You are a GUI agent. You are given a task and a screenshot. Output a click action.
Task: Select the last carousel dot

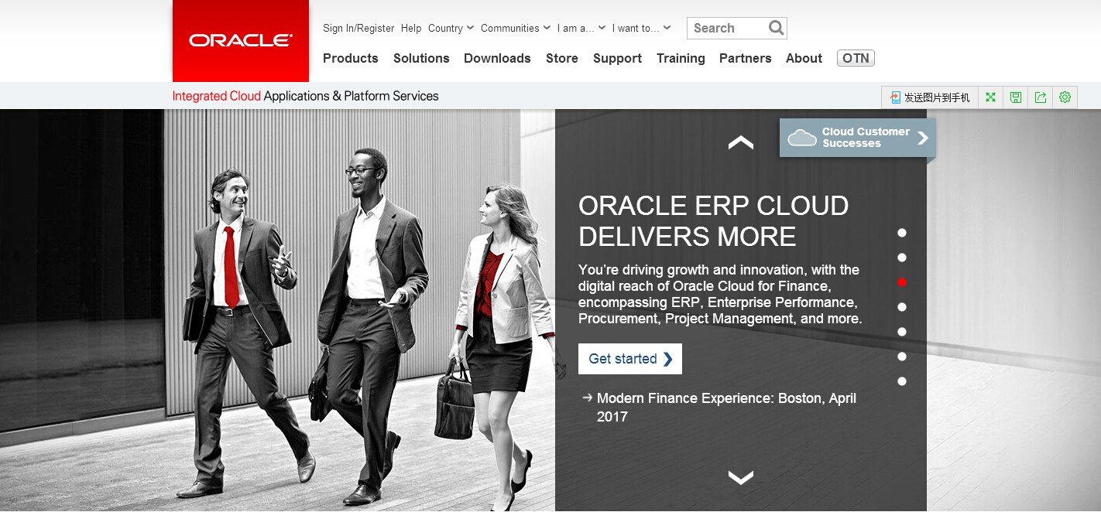(902, 381)
